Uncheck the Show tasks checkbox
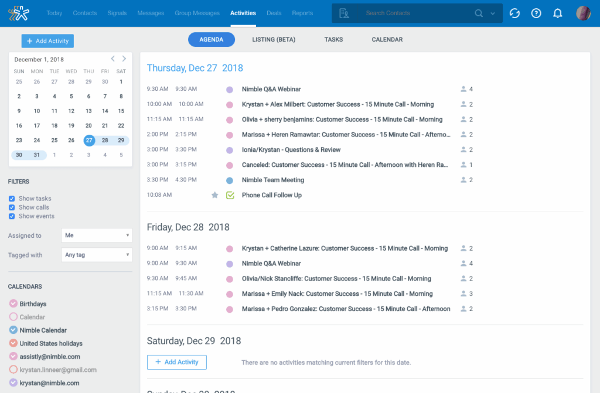Screen dimensions: 600x393 (12, 199)
